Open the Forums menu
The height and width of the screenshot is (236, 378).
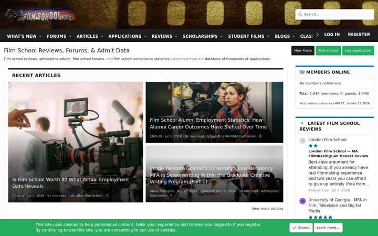point(56,36)
